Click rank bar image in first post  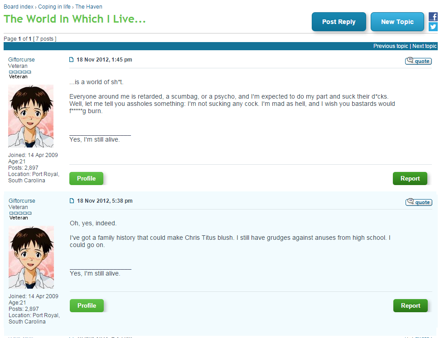(x=20, y=72)
